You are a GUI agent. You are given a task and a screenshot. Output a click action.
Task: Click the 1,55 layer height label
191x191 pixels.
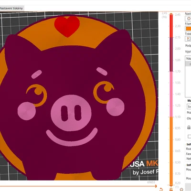click(178, 83)
